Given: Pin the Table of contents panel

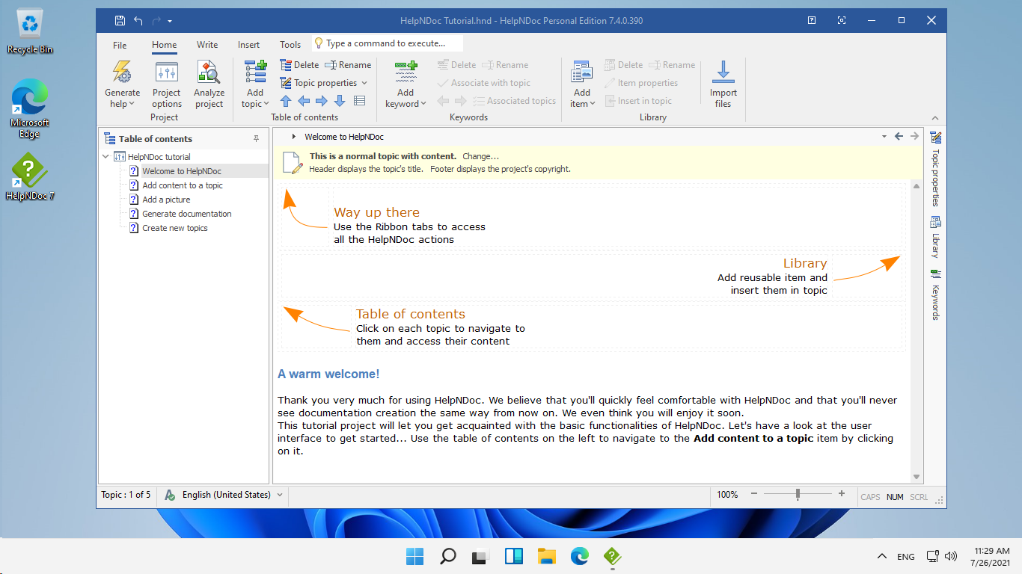Looking at the screenshot, I should tap(257, 139).
